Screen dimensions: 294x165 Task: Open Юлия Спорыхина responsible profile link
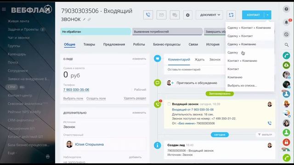(x=89, y=144)
